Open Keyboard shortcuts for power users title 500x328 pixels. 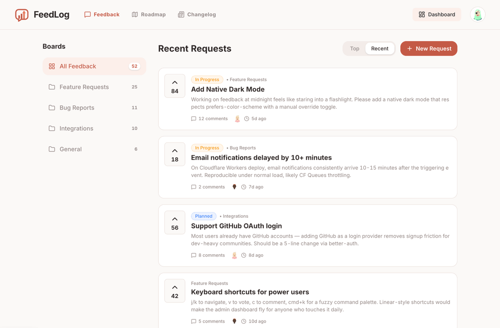pyautogui.click(x=250, y=292)
